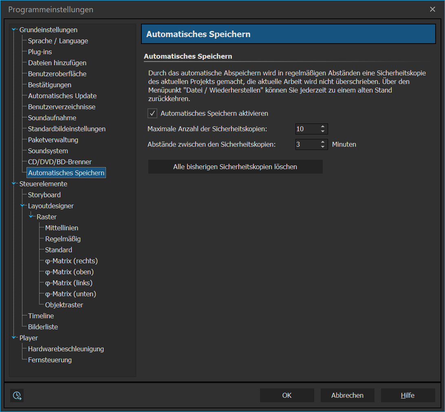Collapse the Layoutdesigner tree node
This screenshot has height=412, width=445.
(23, 206)
